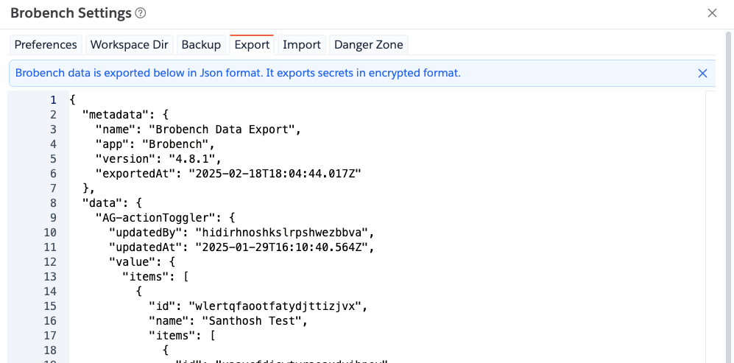Open the Backup tab
The image size is (734, 363).
click(201, 45)
